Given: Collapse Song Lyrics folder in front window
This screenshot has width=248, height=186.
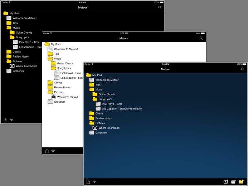Looking at the screenshot, I should pyautogui.click(x=95, y=99).
